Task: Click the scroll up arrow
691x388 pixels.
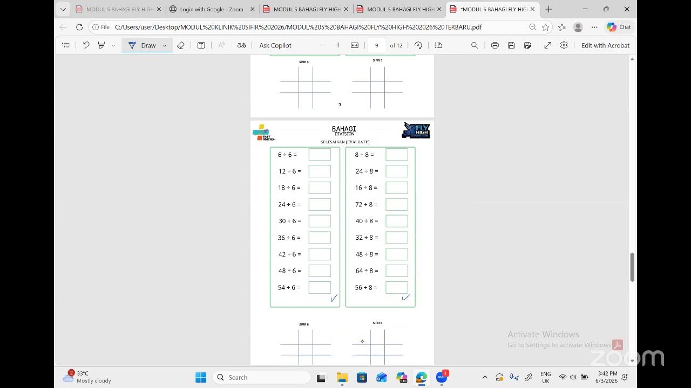Action: 632,58
